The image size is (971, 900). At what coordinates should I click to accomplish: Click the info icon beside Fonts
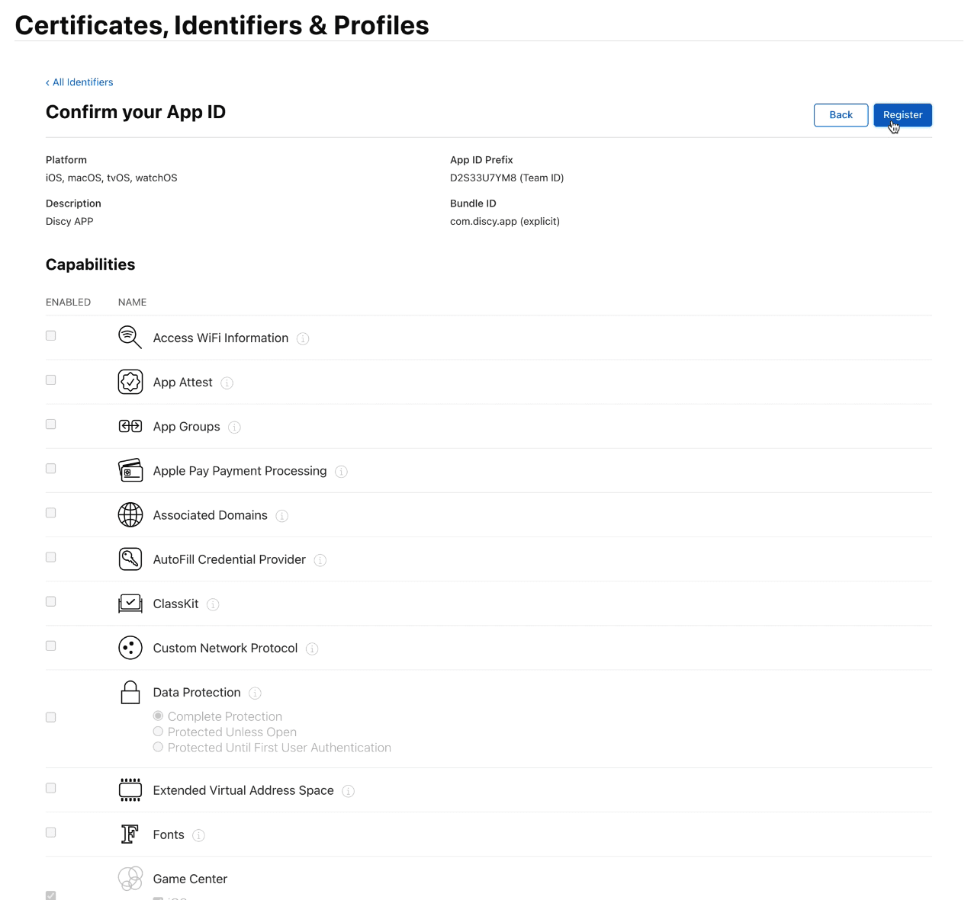(x=198, y=835)
